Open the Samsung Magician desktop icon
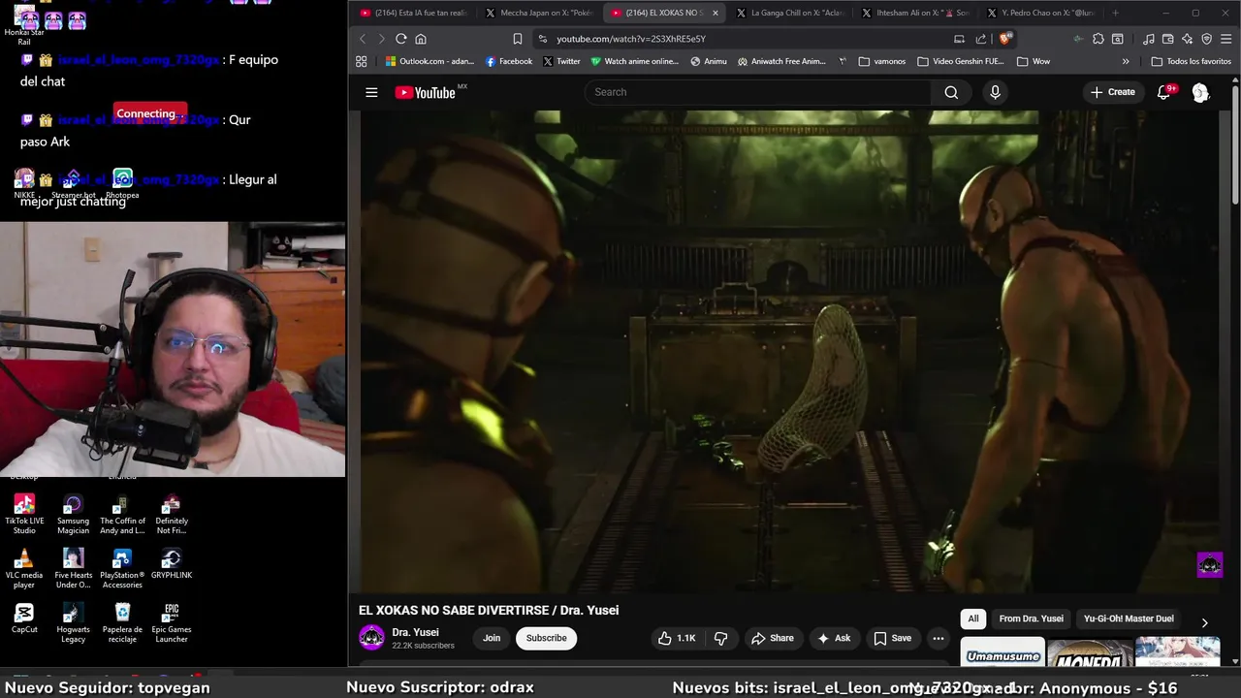The height and width of the screenshot is (698, 1241). [x=73, y=514]
